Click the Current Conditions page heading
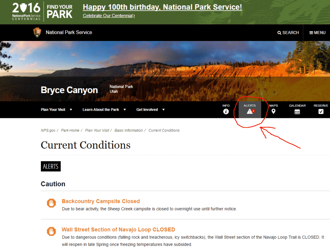Viewport: 330px width, 251px height. pos(85,145)
